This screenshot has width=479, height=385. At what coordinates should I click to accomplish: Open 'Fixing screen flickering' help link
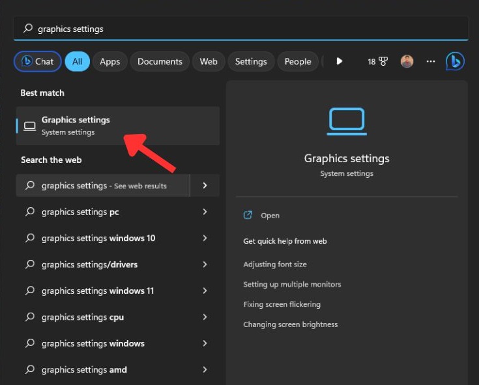pos(282,304)
